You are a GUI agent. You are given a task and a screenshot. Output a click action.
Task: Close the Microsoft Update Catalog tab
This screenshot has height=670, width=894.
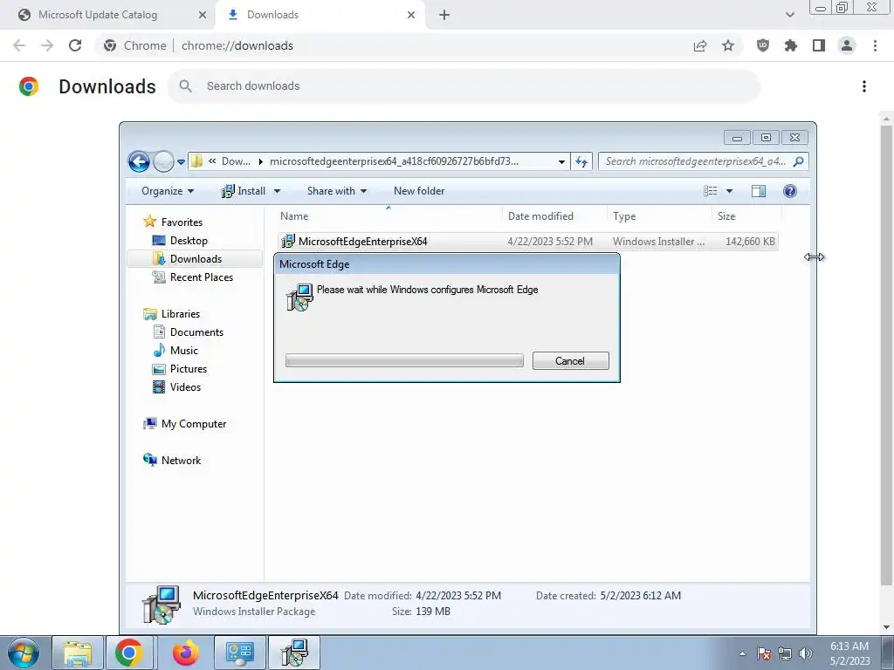pyautogui.click(x=202, y=15)
